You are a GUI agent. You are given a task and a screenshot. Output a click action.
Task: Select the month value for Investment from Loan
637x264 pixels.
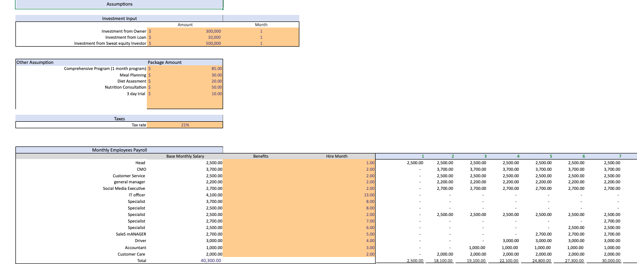(261, 37)
